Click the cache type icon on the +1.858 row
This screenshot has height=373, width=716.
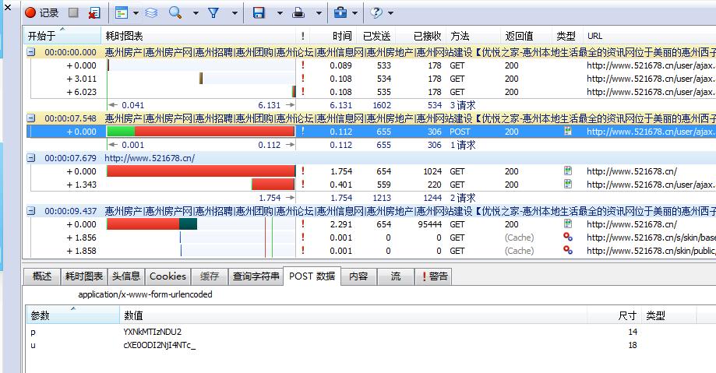pyautogui.click(x=568, y=250)
